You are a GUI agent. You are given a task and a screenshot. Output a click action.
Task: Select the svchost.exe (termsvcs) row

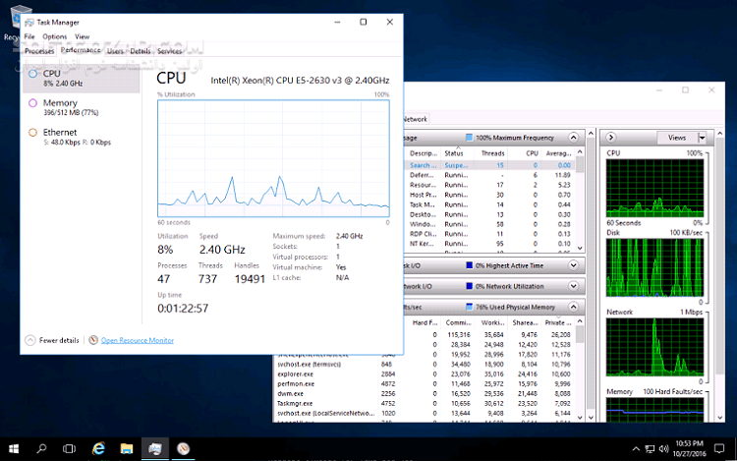coord(423,365)
